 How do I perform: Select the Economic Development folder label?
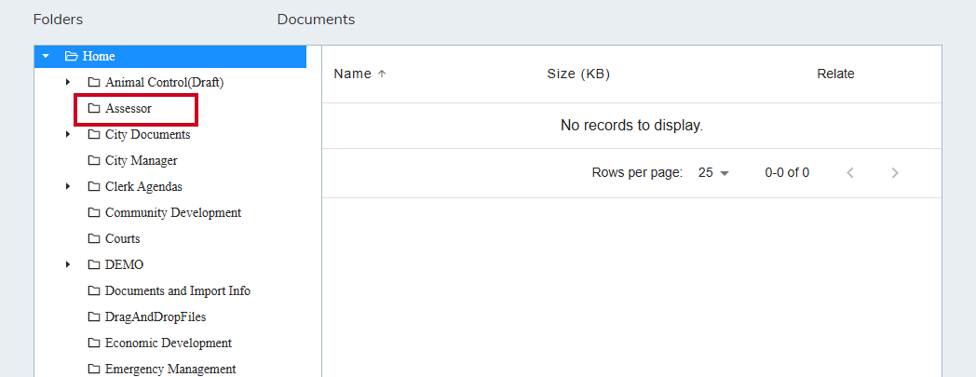pyautogui.click(x=169, y=343)
